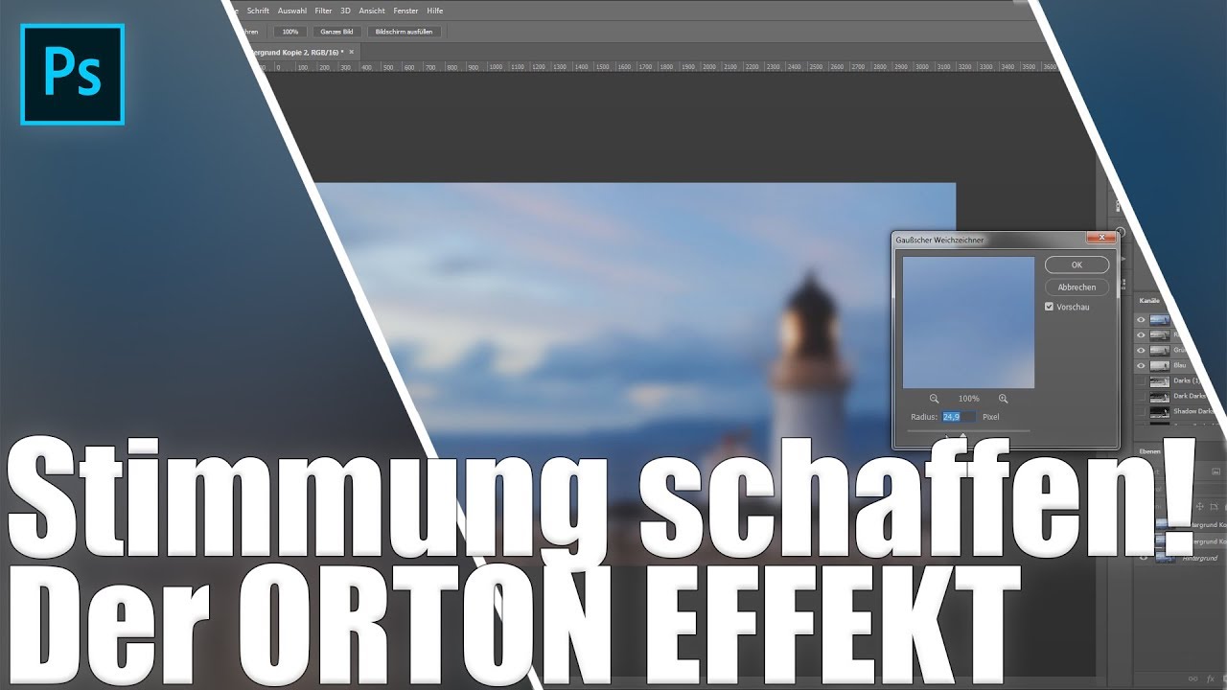Click the Ganzes Bild button
This screenshot has height=690, width=1227.
tap(336, 32)
